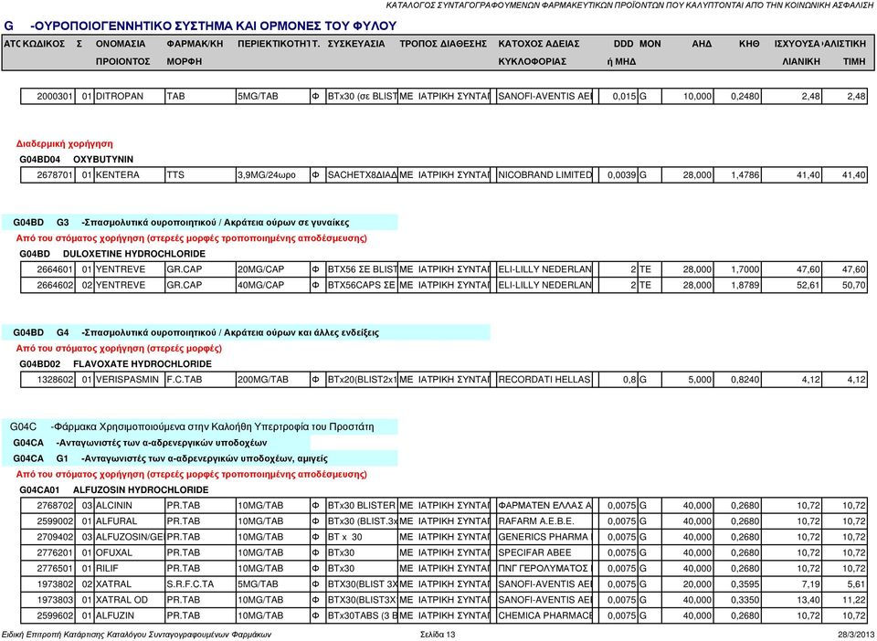Select the NICOBRAND LIMITED license holder cell

544,175
